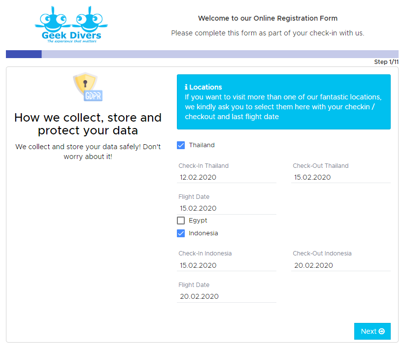
Task: Click the Step 1/11 indicator
Action: click(x=386, y=62)
